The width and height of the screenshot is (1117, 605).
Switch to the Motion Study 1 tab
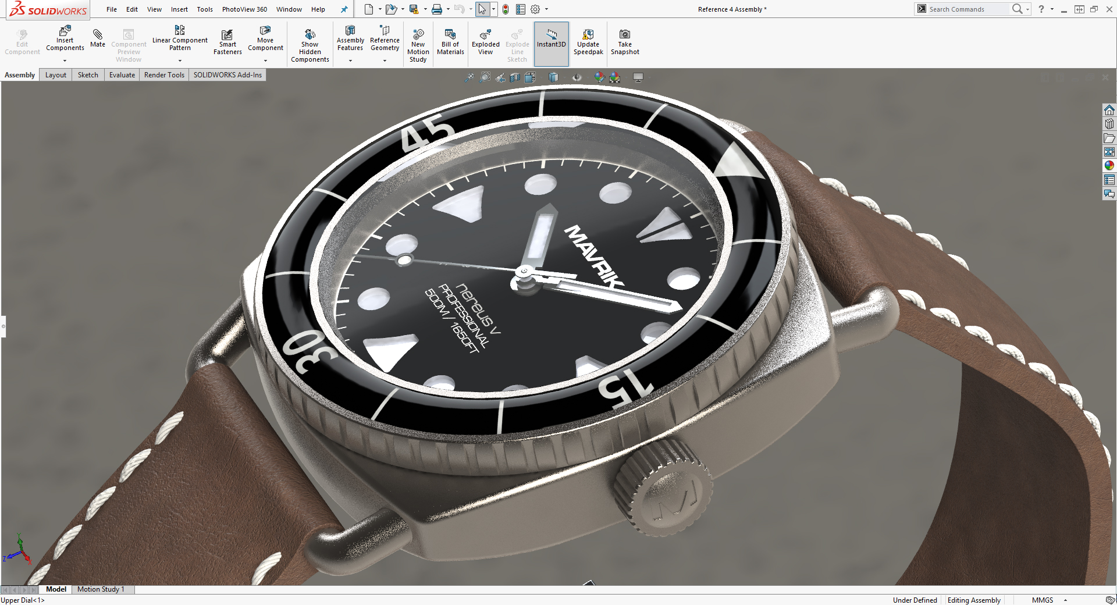(x=102, y=589)
